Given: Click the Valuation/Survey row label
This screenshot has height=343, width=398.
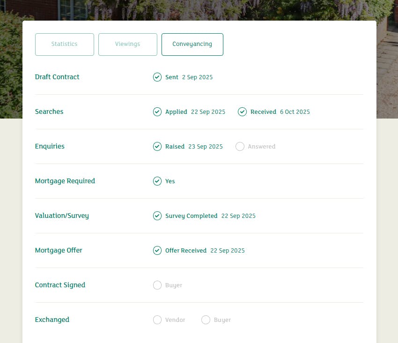Looking at the screenshot, I should [x=62, y=216].
